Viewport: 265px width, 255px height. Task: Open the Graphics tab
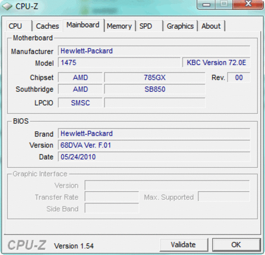(180, 26)
